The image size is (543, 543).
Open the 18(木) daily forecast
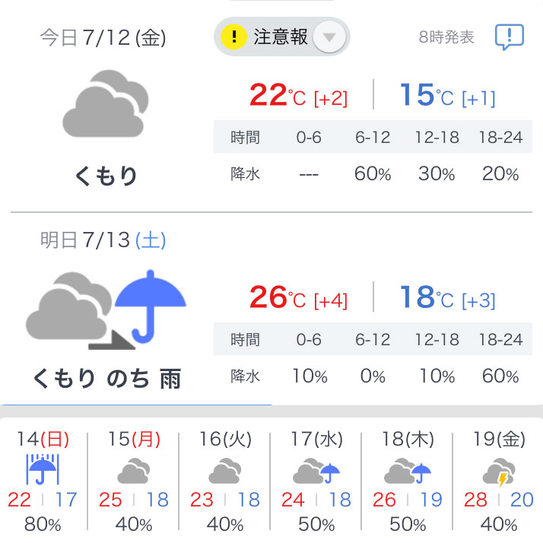[x=408, y=481]
